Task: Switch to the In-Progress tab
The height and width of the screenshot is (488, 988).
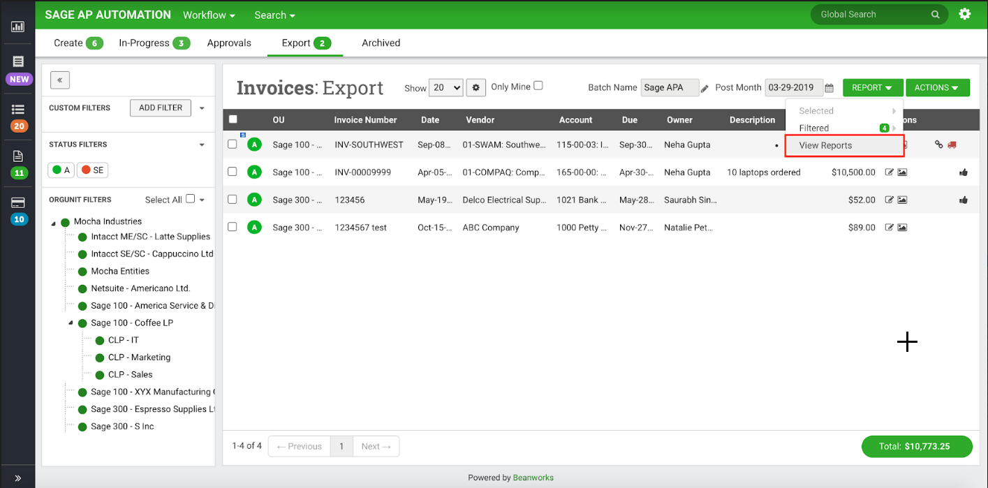Action: [x=154, y=43]
